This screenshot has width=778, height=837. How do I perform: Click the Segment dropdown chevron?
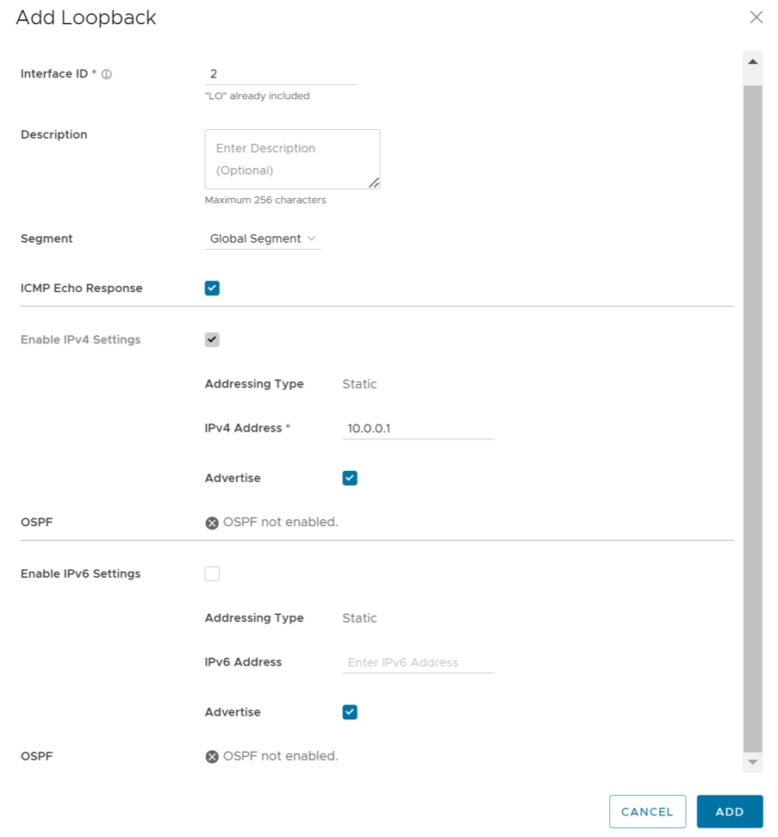312,239
